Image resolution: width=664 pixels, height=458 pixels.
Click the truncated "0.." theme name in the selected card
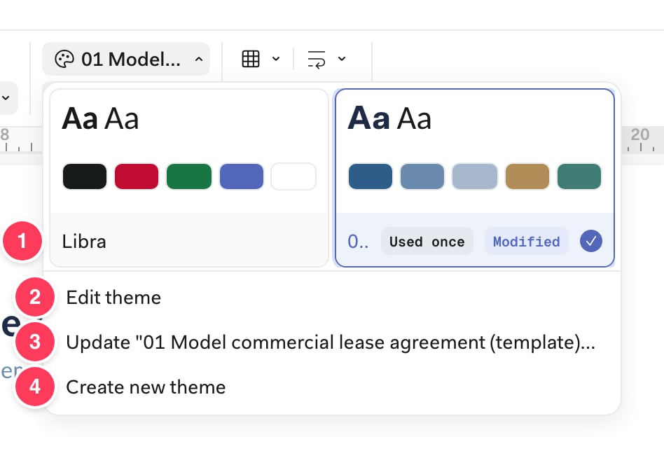pos(358,242)
